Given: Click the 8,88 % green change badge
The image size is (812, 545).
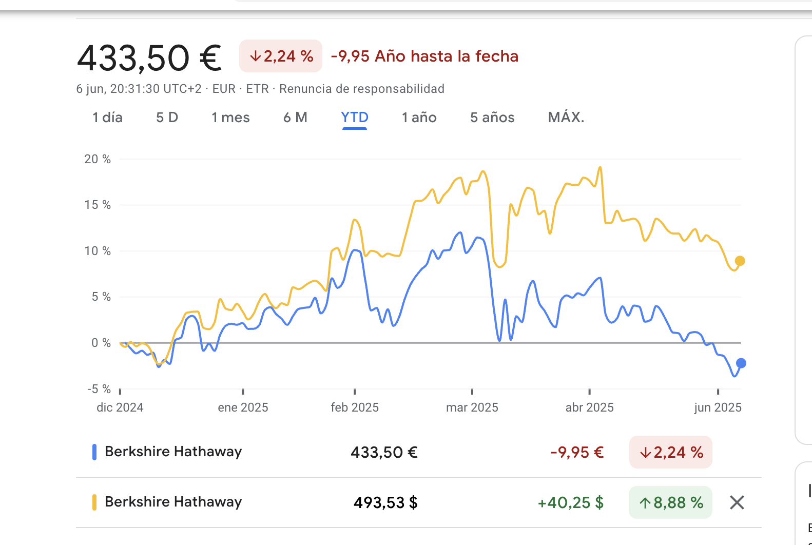Looking at the screenshot, I should click(670, 502).
